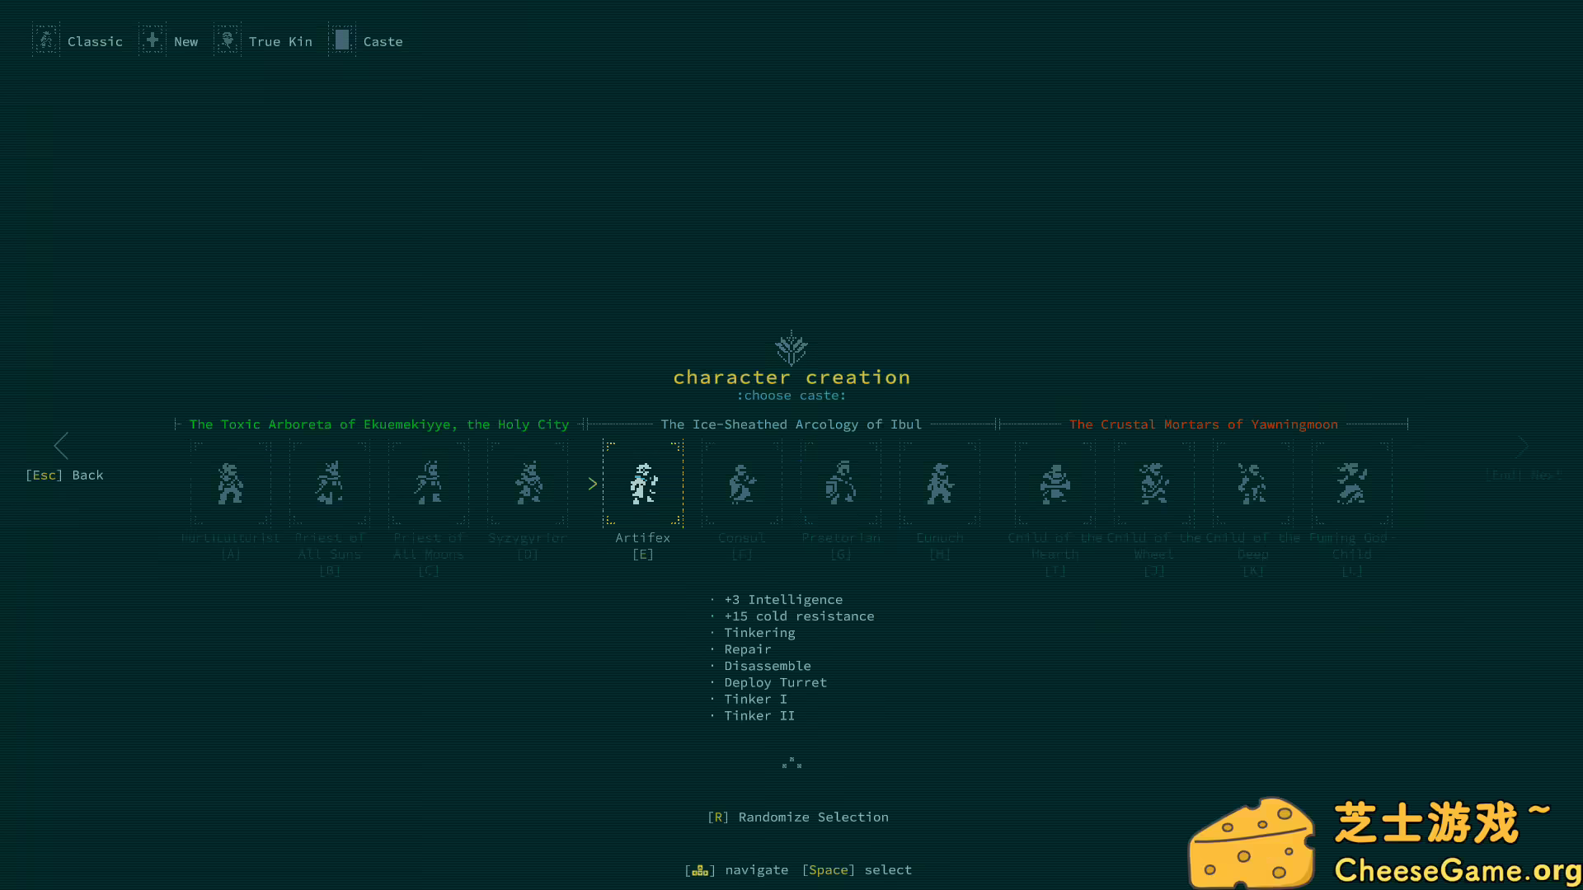Select Child of the Hearth
The height and width of the screenshot is (890, 1583).
(1055, 485)
